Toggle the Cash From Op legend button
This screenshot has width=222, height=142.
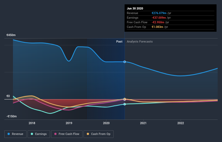tap(98, 134)
